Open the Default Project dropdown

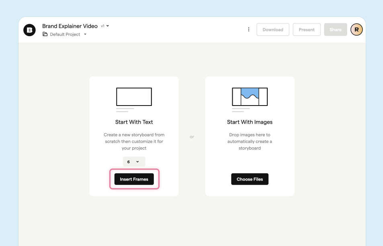coord(66,34)
